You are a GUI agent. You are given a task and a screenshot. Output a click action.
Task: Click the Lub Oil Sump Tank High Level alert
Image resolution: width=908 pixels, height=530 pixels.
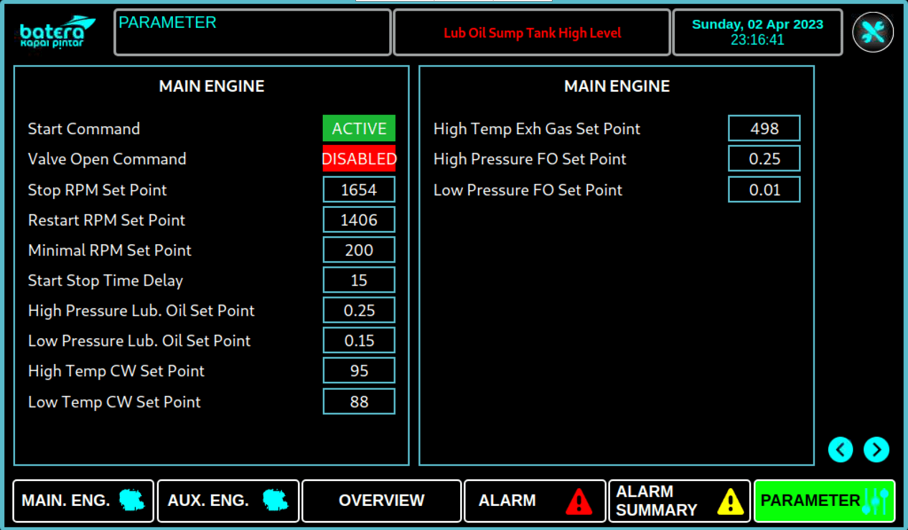[x=532, y=33]
